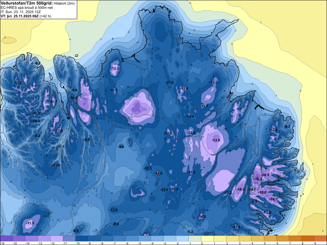Screen dimensions: 327x245
Task: Click the '-10.6' temperature label
Action: [56, 165]
